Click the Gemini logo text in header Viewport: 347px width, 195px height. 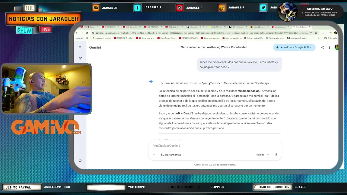pos(95,47)
